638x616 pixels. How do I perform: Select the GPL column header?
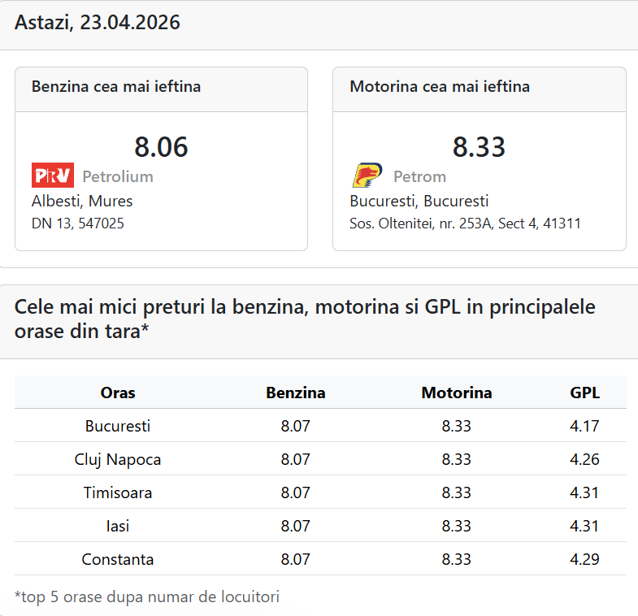click(585, 393)
